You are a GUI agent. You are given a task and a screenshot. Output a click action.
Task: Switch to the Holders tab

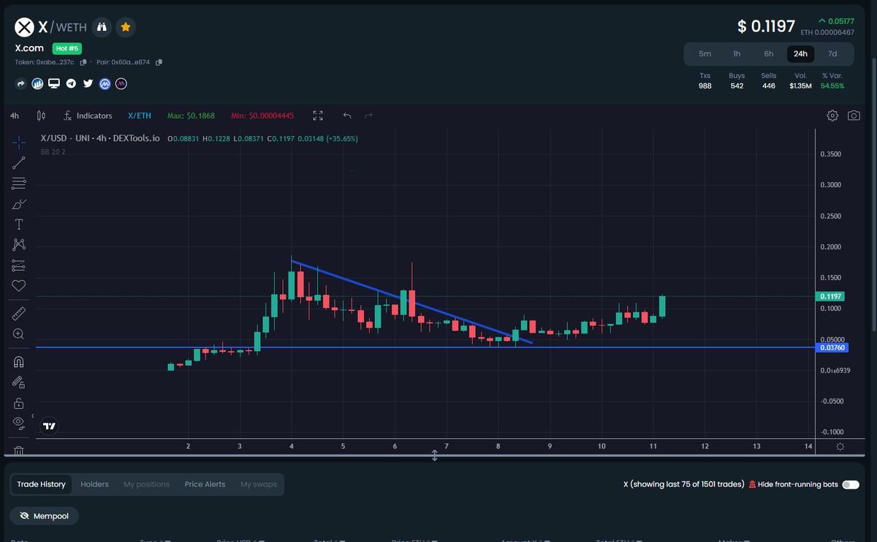[x=94, y=484]
